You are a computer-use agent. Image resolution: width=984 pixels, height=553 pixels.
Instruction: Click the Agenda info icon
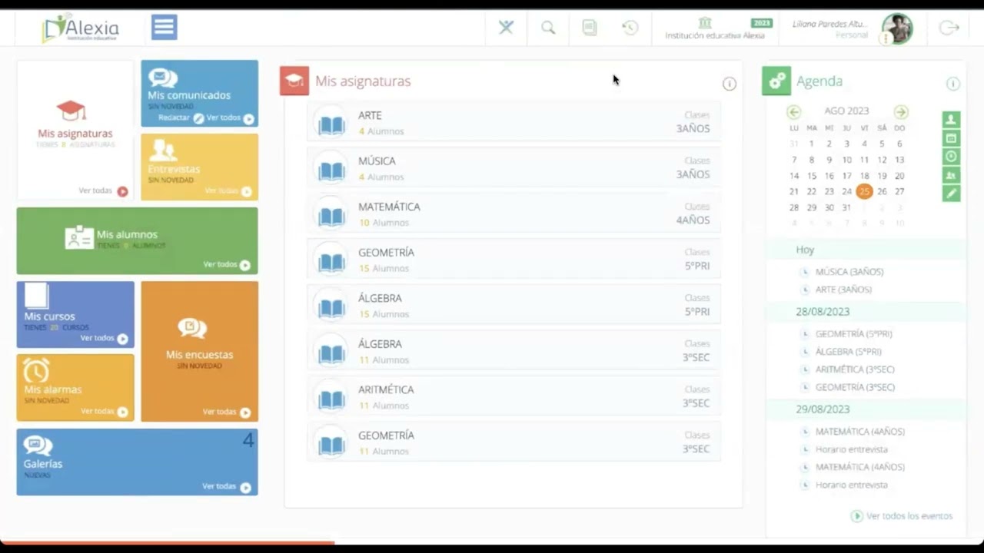click(x=953, y=84)
